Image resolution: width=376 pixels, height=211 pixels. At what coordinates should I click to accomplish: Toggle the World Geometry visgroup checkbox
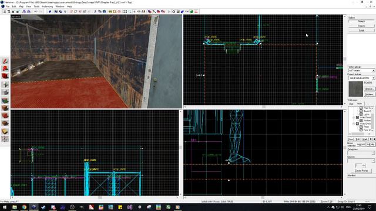[357, 117]
